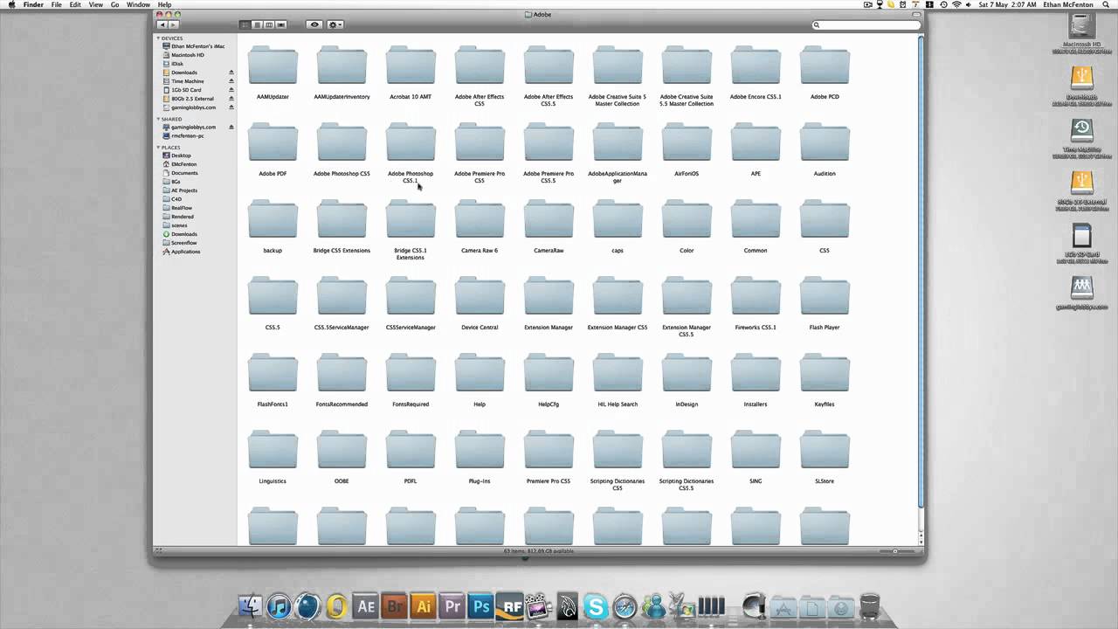Go back in Finder history
This screenshot has width=1118, height=629.
162,24
